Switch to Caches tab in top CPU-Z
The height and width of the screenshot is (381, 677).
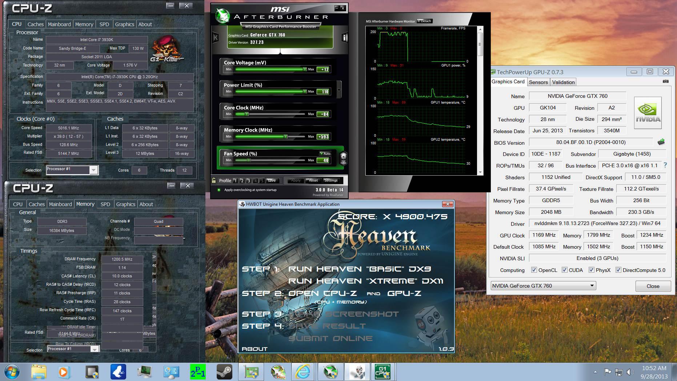(x=36, y=24)
